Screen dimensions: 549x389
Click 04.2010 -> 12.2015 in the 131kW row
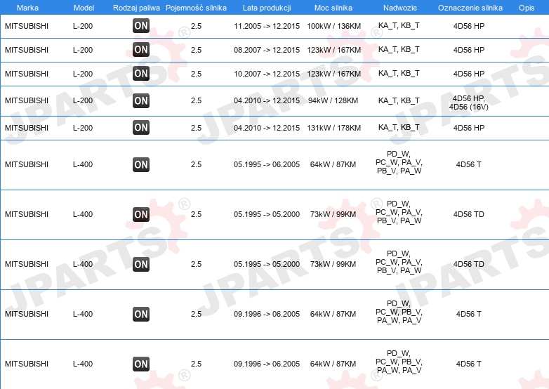click(x=267, y=128)
